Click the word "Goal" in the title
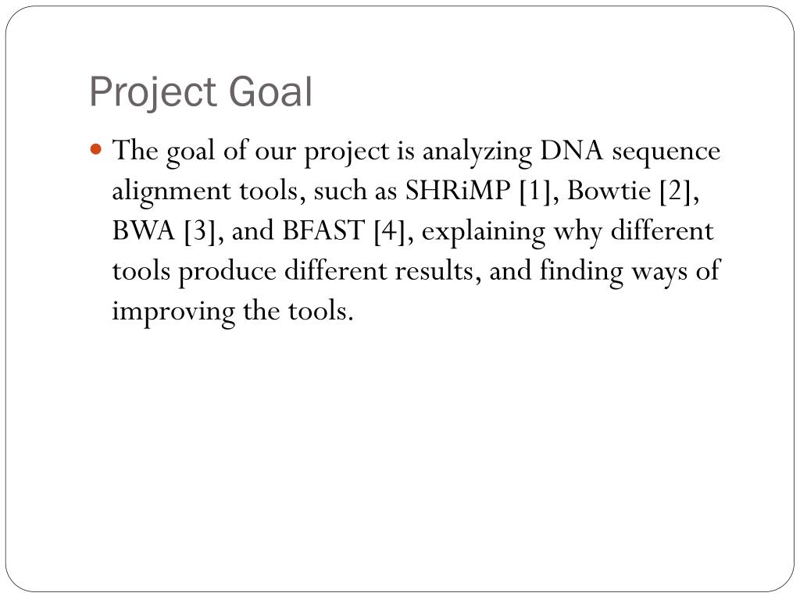800x600 pixels. 270,92
